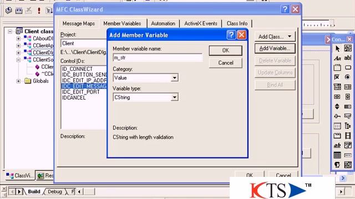The height and width of the screenshot is (199, 355).
Task: Select IDC_BUTTON_SEND in Control IDs list
Action: pyautogui.click(x=84, y=75)
